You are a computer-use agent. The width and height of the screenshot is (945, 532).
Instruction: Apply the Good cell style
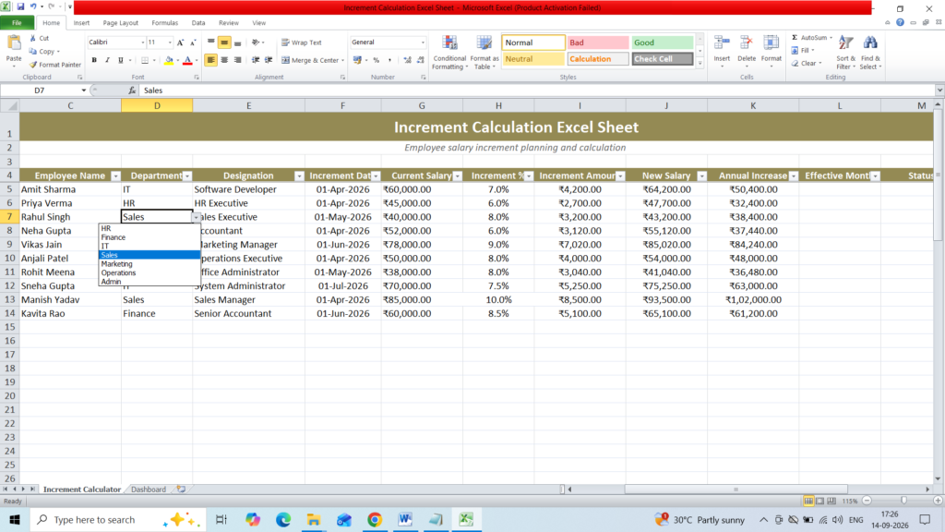click(662, 42)
